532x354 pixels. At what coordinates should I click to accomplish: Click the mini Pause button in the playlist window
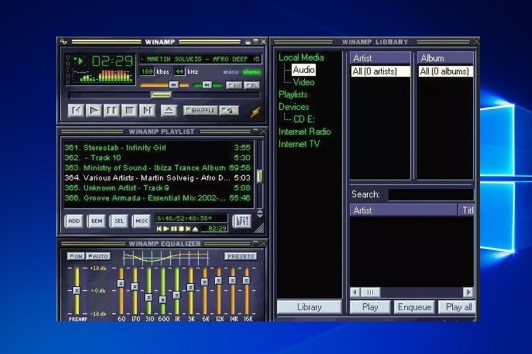174,229
